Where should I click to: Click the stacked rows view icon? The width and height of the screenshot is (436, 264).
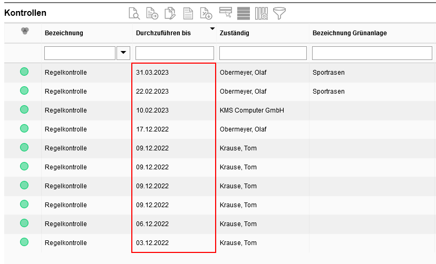click(x=243, y=13)
